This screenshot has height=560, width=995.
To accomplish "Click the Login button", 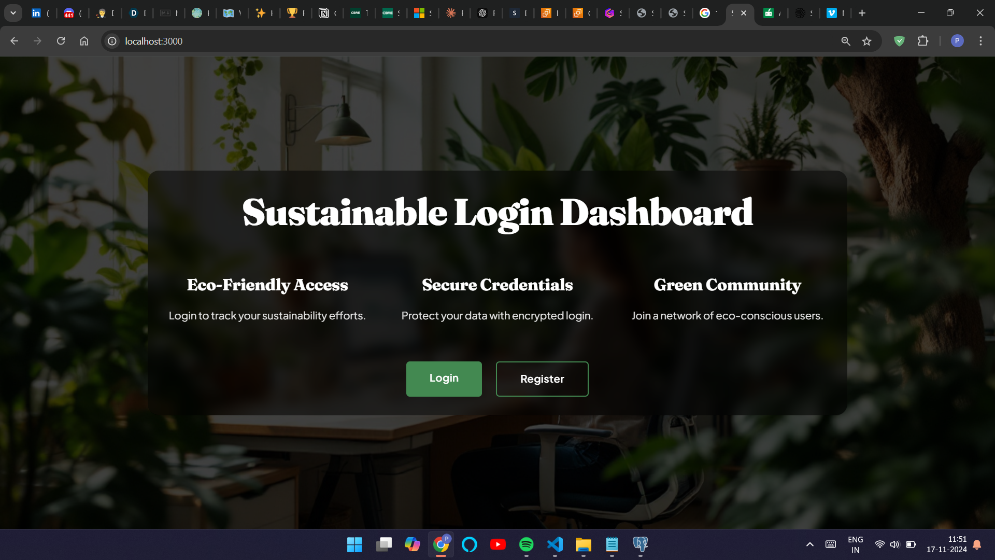I will (x=444, y=379).
